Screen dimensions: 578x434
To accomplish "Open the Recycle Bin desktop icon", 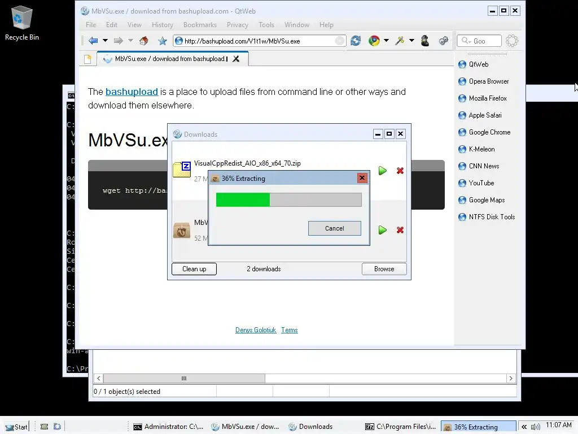I will (x=22, y=23).
